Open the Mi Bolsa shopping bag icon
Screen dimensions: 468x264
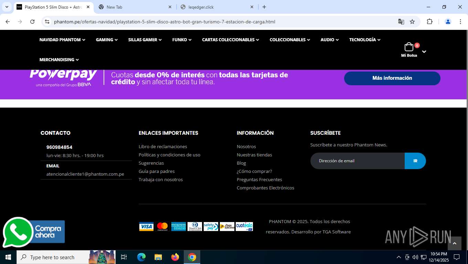pos(409,47)
